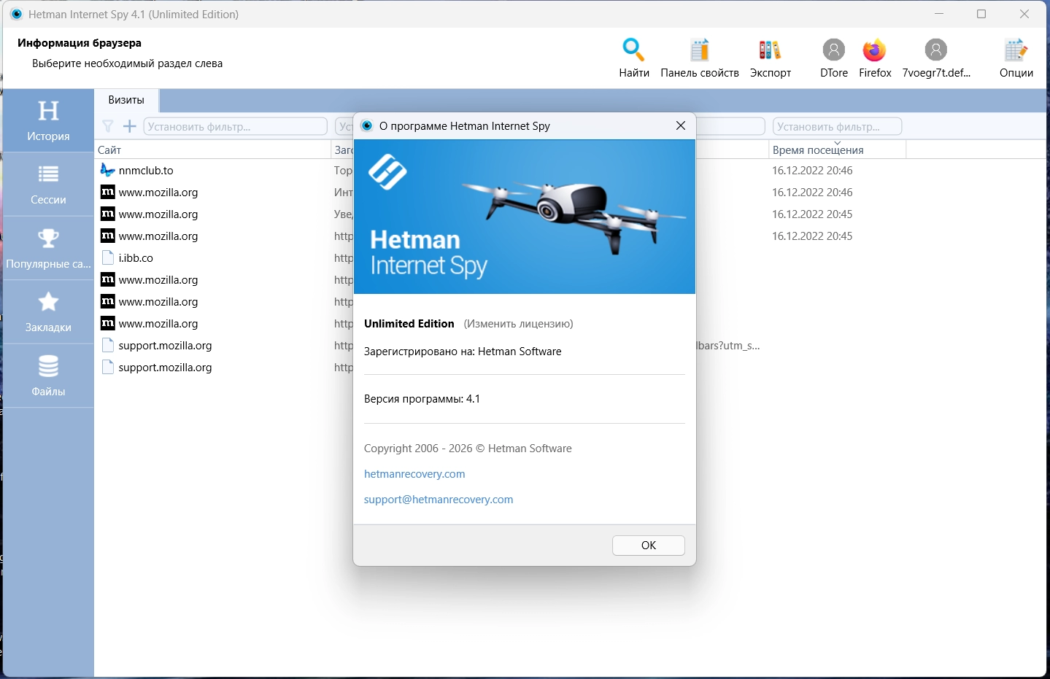Image resolution: width=1050 pixels, height=679 pixels.
Task: Click the filter funnel icon
Action: tap(108, 126)
